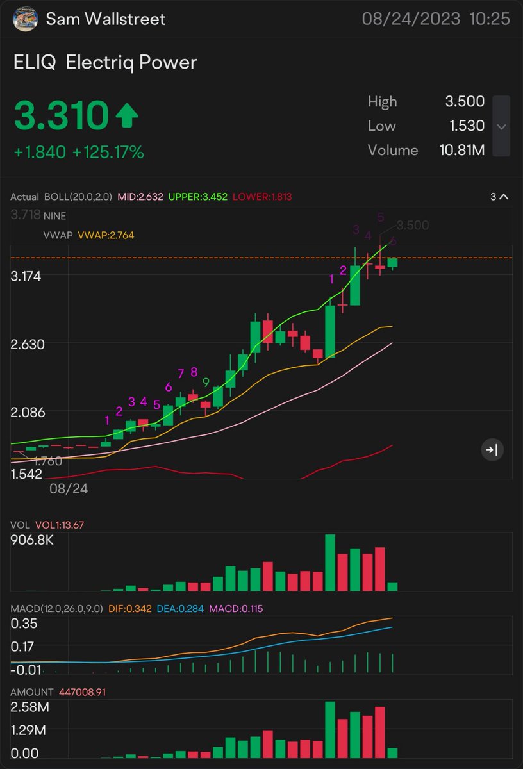Select the High value 3.500

tap(465, 101)
